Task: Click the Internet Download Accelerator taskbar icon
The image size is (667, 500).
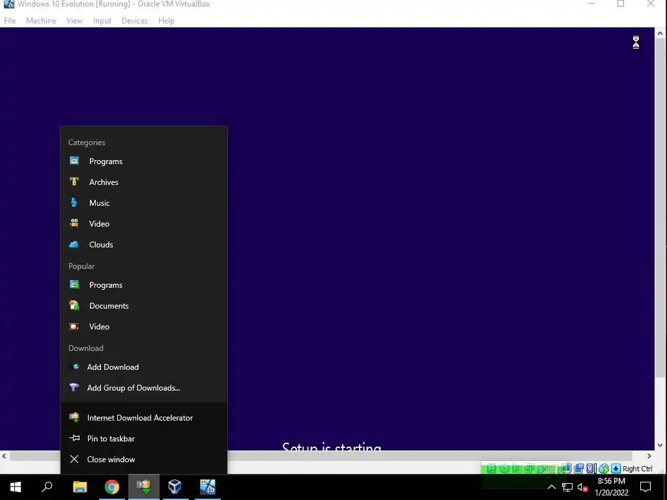Action: pos(144,487)
